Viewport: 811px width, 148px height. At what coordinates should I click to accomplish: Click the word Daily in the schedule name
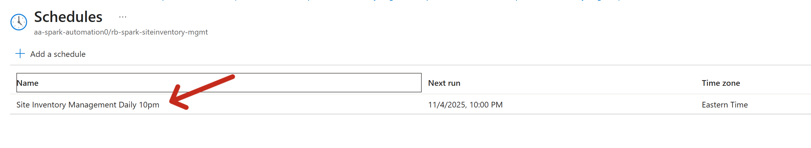point(127,105)
